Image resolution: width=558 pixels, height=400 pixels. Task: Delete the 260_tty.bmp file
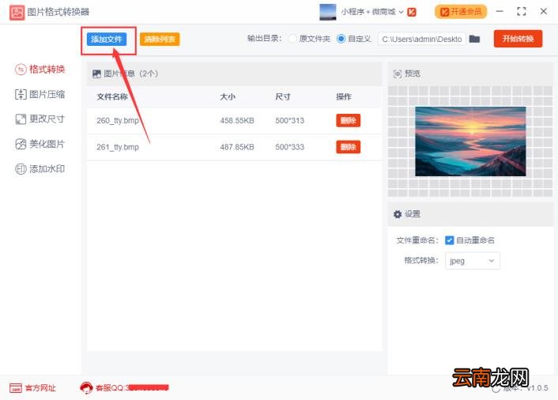click(349, 121)
